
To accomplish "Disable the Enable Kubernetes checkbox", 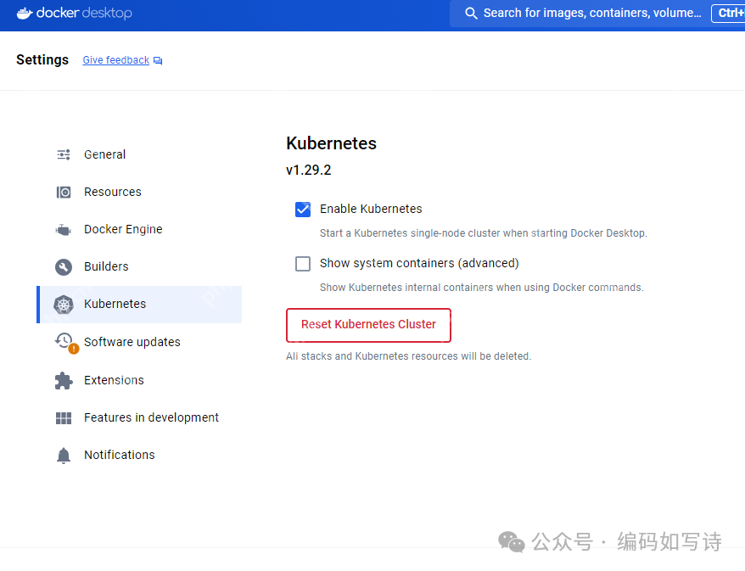I will (x=303, y=209).
